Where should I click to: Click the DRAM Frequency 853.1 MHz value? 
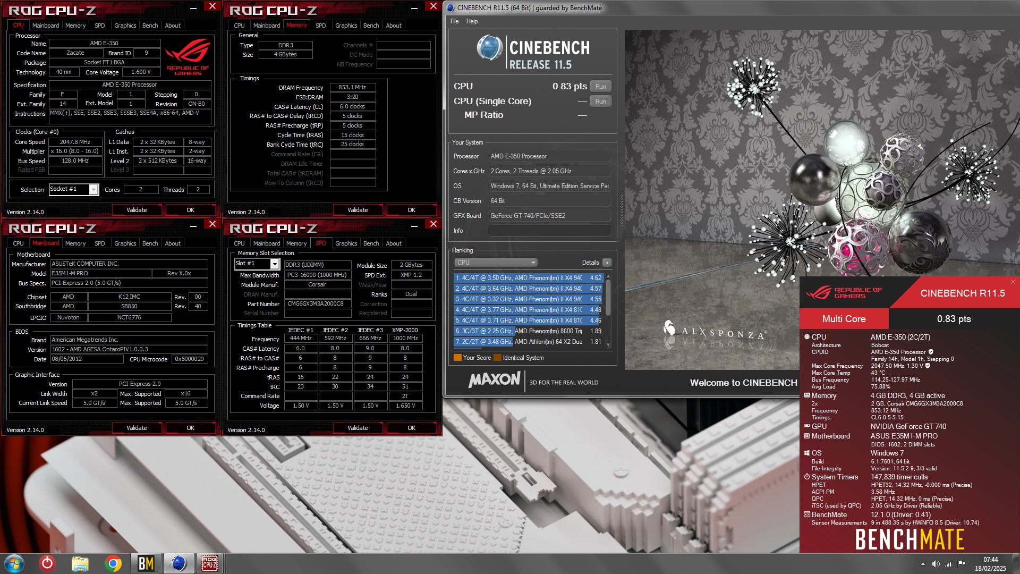[353, 87]
